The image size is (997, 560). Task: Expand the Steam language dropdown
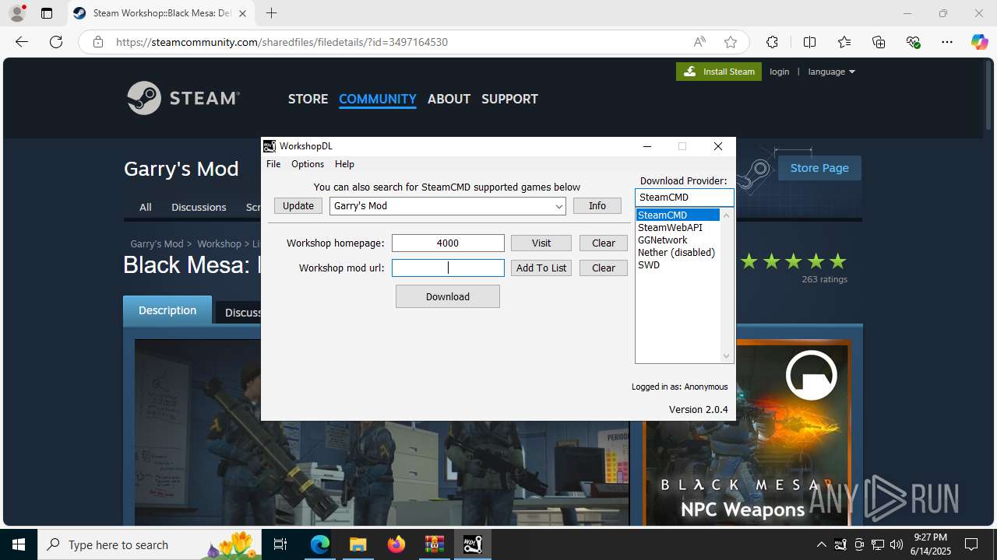[x=831, y=72]
